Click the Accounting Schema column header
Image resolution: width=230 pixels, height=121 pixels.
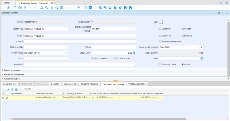point(72,93)
